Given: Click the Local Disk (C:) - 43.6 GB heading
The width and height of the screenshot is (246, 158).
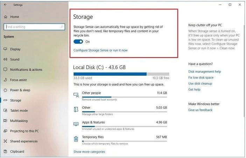Looking at the screenshot, I should (99, 67).
